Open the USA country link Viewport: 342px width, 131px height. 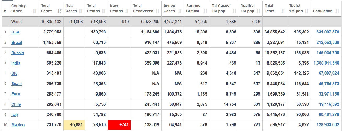point(15,32)
